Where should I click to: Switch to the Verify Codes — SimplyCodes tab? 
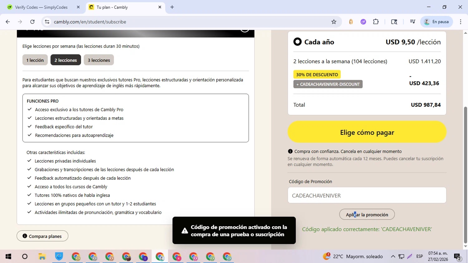(41, 7)
